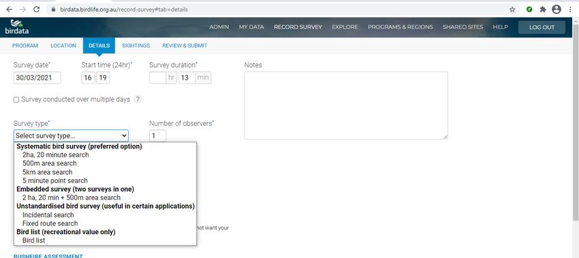Switch to the PROGRAM tab
579x258 pixels.
(x=25, y=46)
